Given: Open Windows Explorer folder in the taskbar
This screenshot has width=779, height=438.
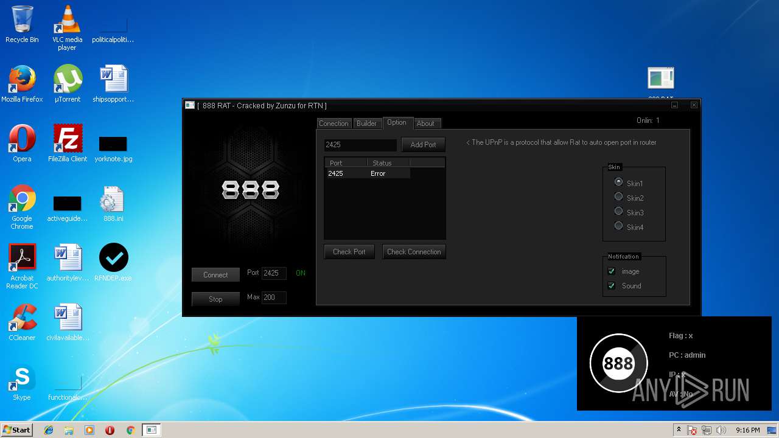Looking at the screenshot, I should tap(69, 430).
